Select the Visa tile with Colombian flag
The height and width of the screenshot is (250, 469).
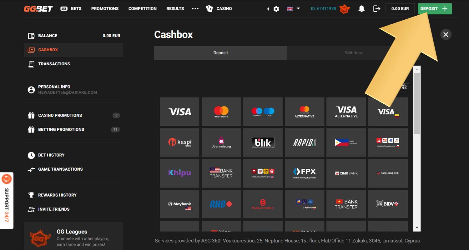388,112
